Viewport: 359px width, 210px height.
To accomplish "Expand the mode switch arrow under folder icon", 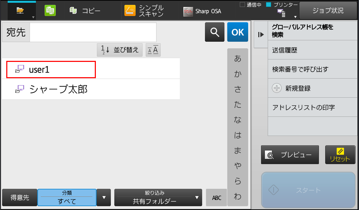I will point(33,17).
